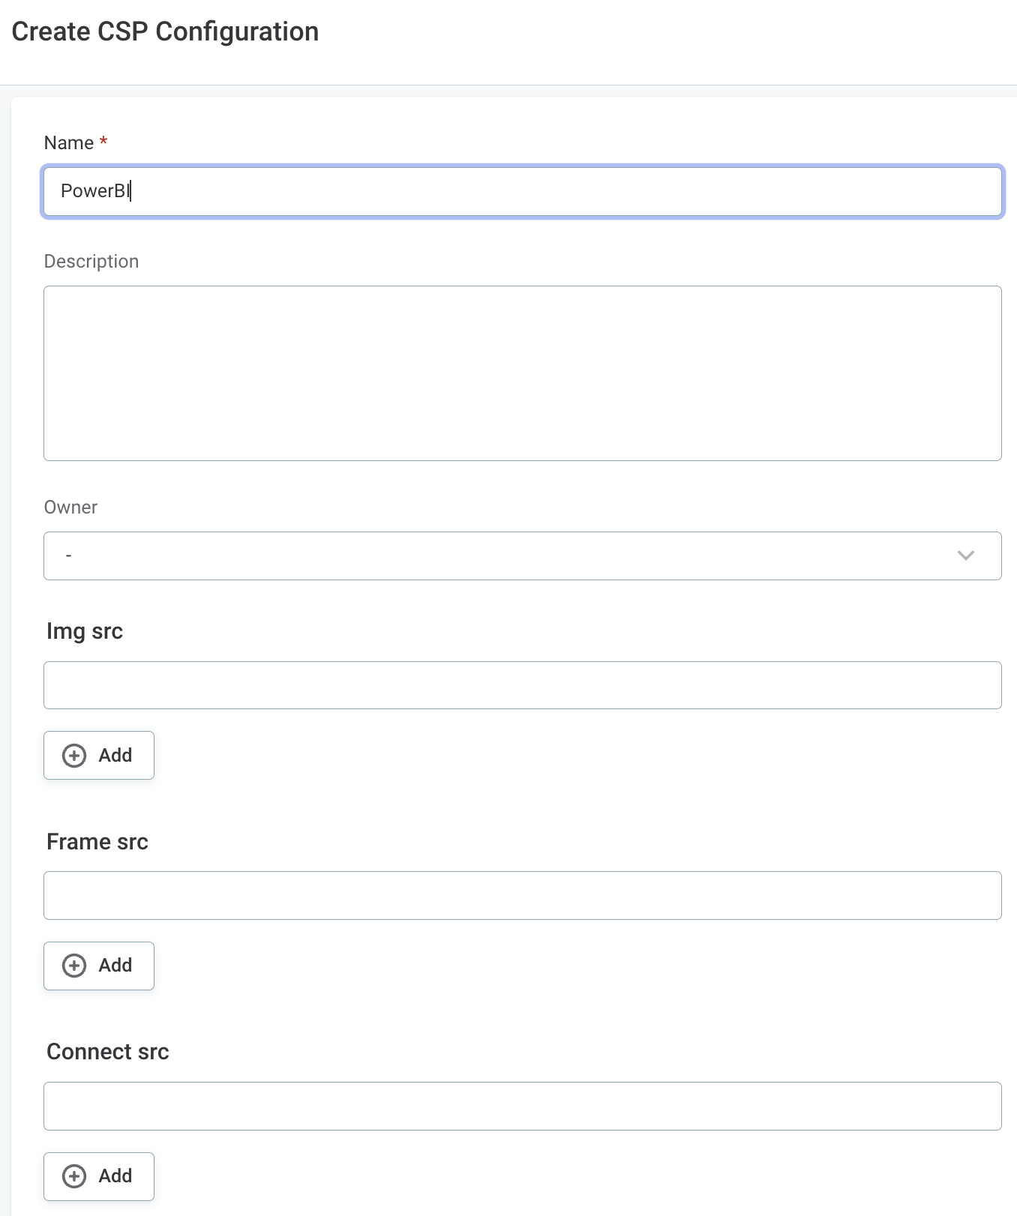The height and width of the screenshot is (1216, 1017).
Task: Expand the Owner selection showing a dash
Action: click(x=523, y=556)
